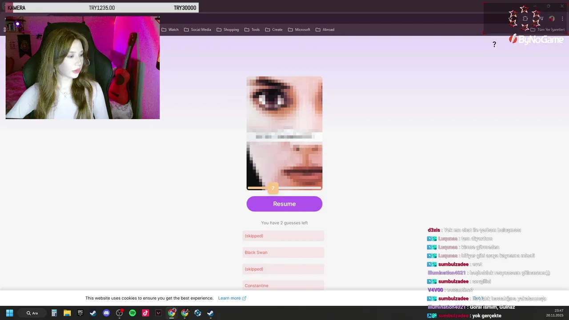Open the Shopping bookmarks folder
Image resolution: width=569 pixels, height=320 pixels.
click(x=228, y=30)
